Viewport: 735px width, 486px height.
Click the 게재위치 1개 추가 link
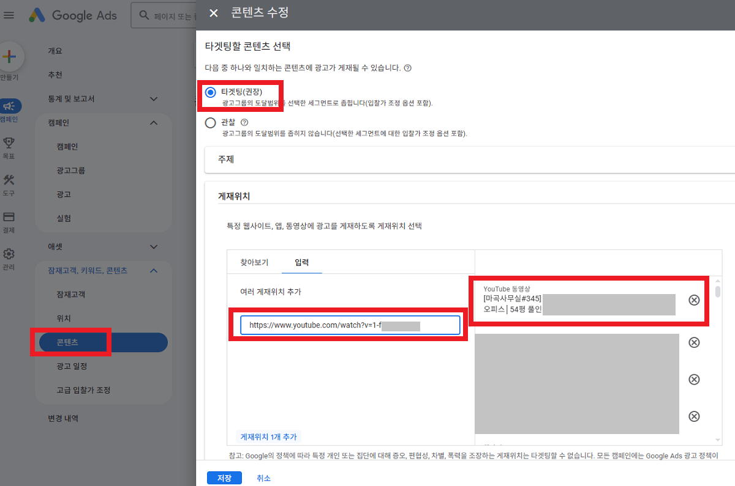pyautogui.click(x=268, y=436)
